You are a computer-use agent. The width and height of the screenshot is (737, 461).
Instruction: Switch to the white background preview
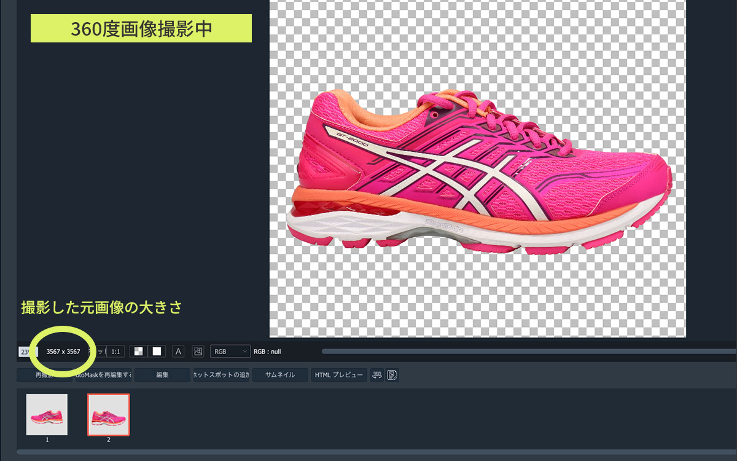(x=157, y=352)
